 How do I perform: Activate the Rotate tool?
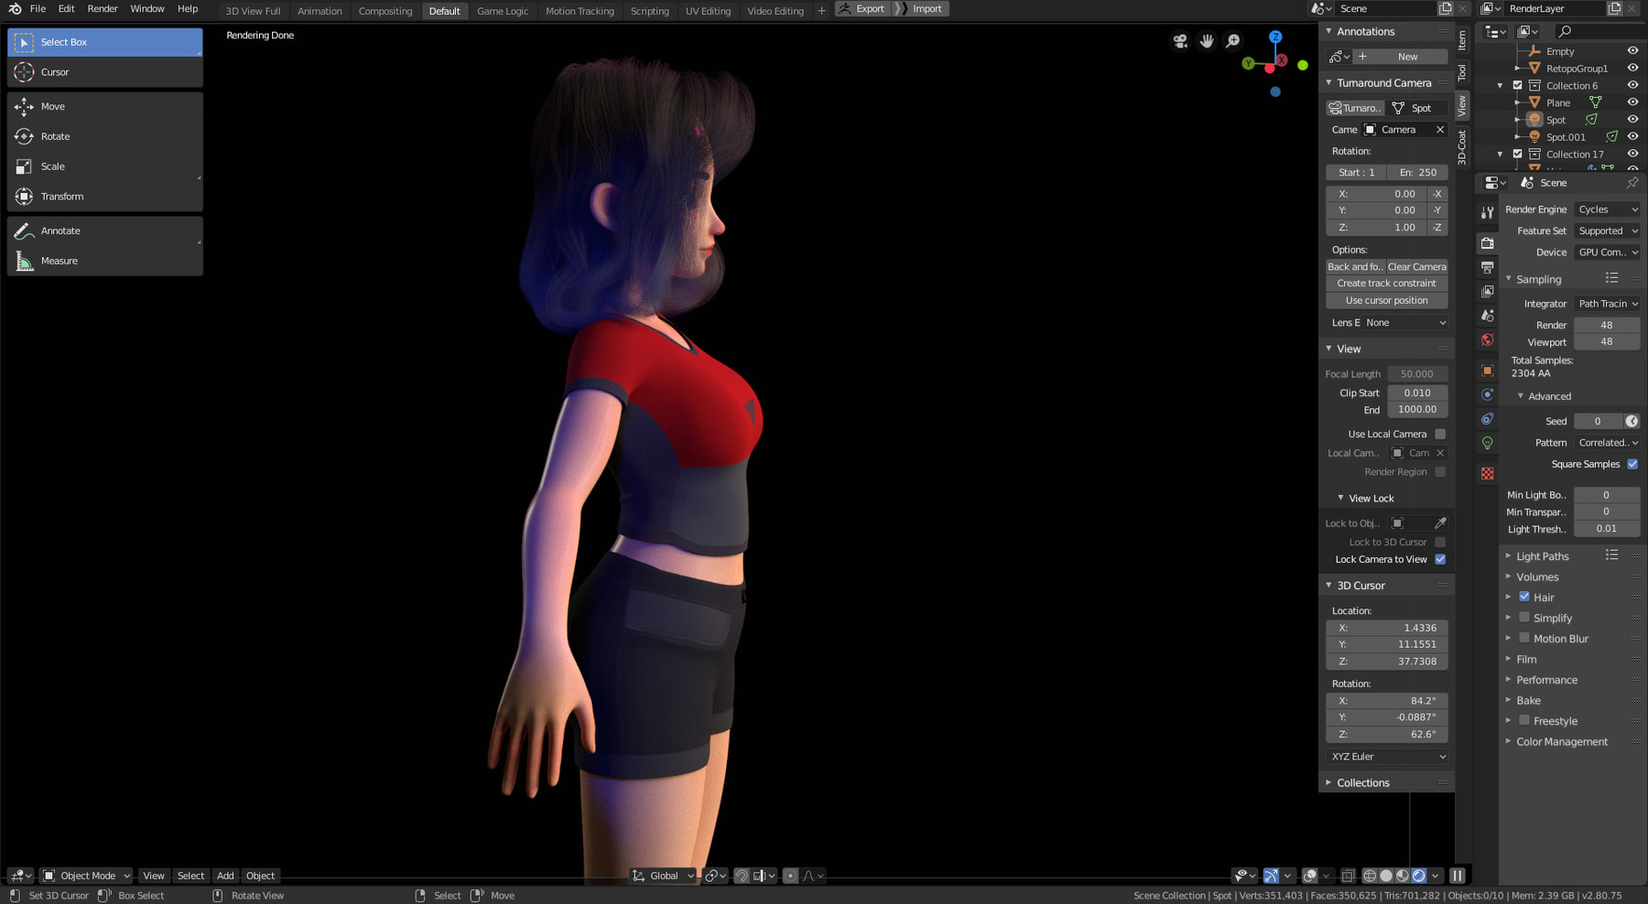104,136
